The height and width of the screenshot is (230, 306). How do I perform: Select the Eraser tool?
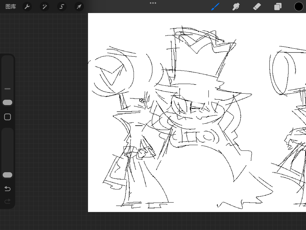point(257,7)
